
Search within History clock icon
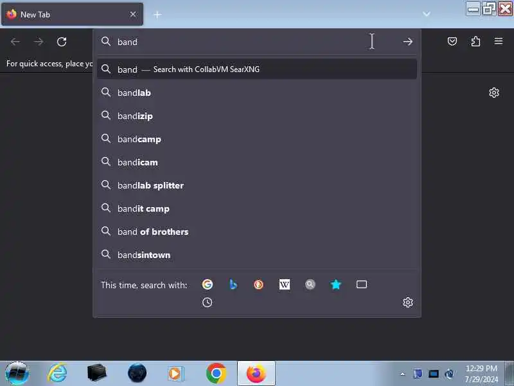pyautogui.click(x=207, y=302)
